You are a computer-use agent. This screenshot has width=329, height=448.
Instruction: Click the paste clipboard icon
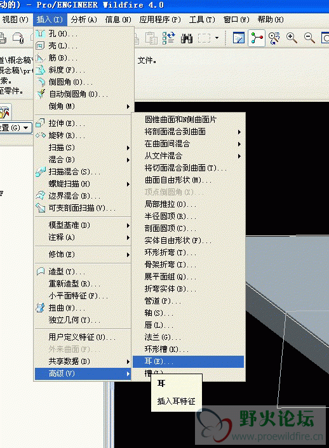pos(151,38)
